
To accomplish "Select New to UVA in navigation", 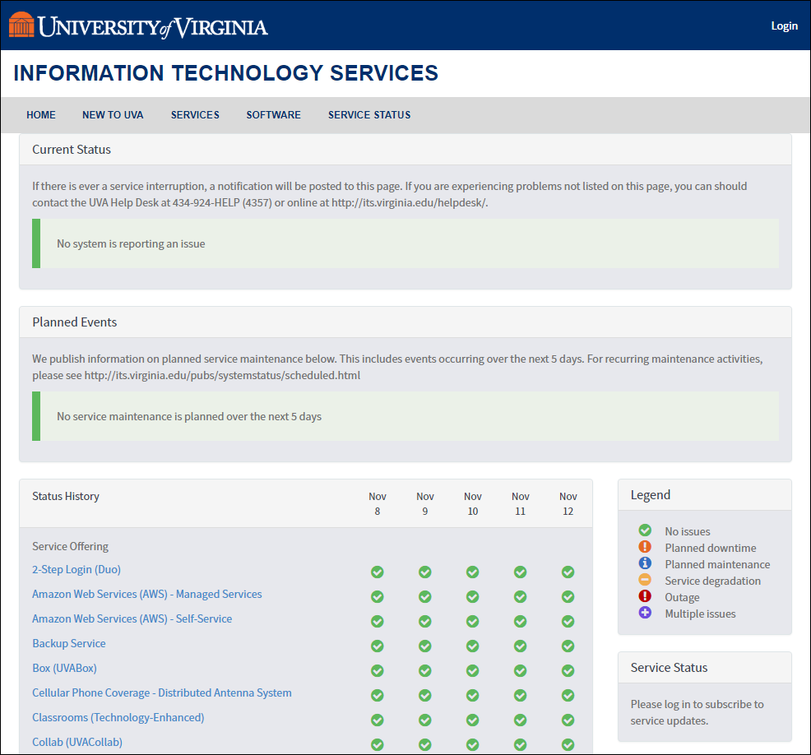I will pos(113,115).
